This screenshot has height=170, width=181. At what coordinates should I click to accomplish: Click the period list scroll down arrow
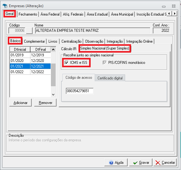click(x=53, y=95)
